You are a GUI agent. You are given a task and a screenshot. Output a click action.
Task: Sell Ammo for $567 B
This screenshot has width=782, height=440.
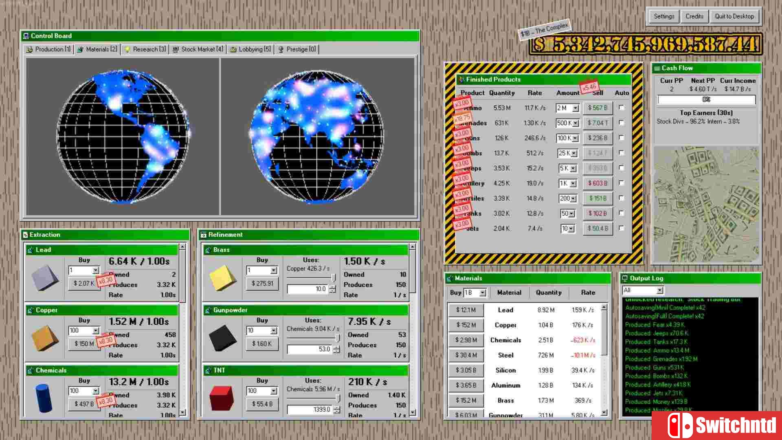597,108
